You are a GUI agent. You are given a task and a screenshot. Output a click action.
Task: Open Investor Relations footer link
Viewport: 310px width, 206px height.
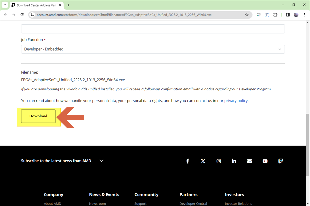tap(238, 204)
